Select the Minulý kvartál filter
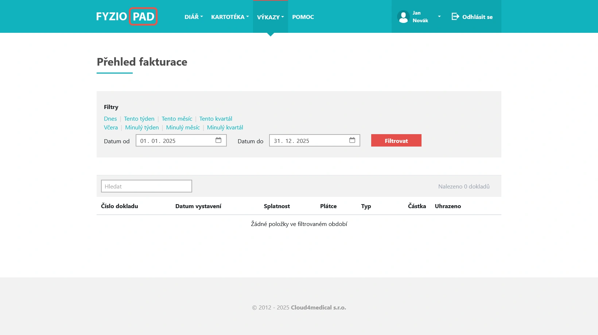The width and height of the screenshot is (598, 335). click(225, 127)
